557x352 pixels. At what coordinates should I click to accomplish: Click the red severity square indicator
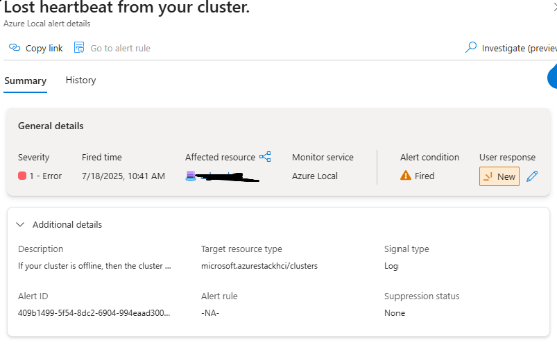[22, 176]
